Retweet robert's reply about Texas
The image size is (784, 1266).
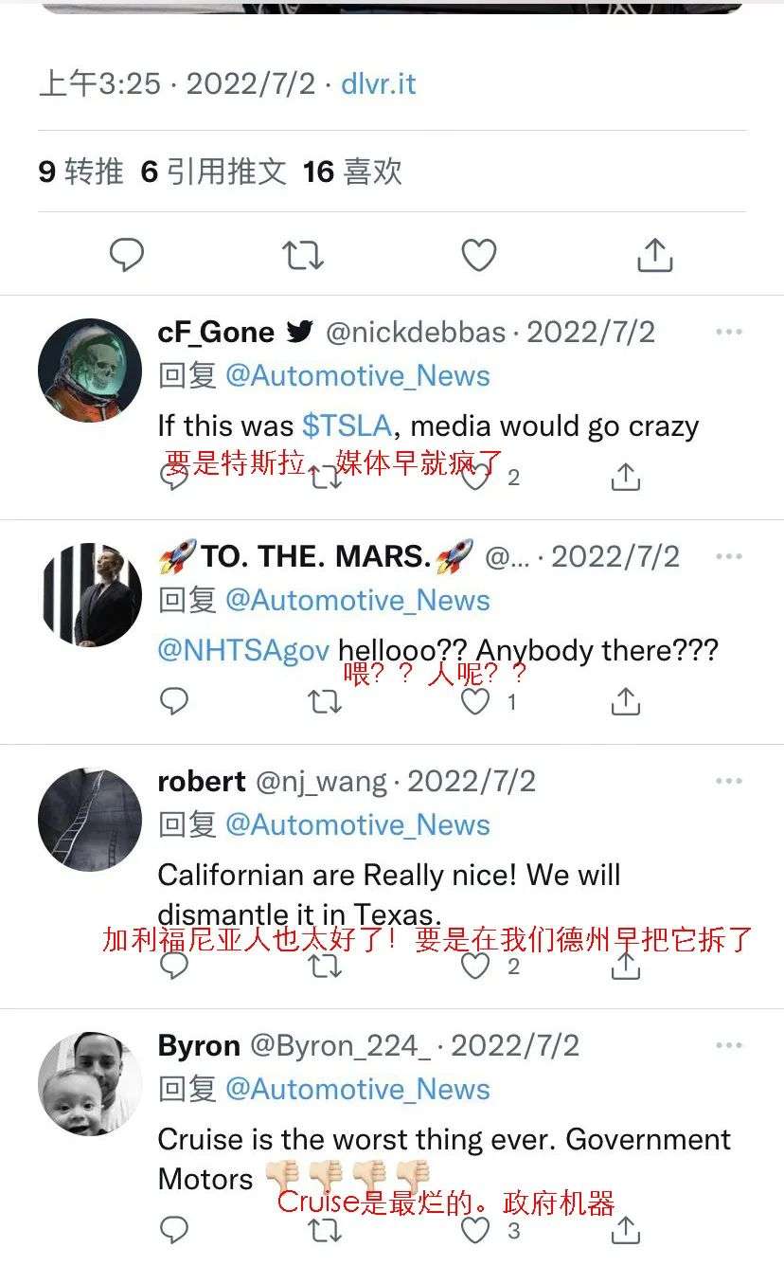pos(325,967)
